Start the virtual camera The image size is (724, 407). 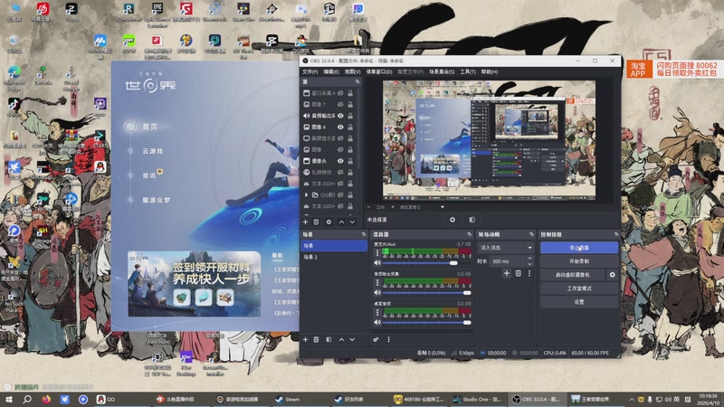[x=573, y=275]
